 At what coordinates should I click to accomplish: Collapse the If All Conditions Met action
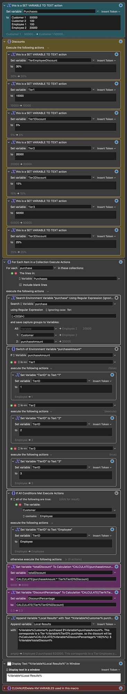9,493
